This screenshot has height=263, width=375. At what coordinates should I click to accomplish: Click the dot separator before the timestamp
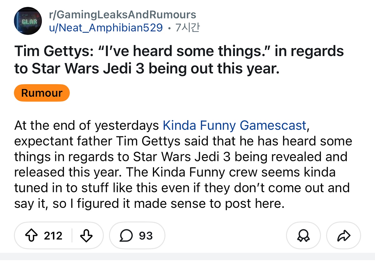[x=169, y=28]
